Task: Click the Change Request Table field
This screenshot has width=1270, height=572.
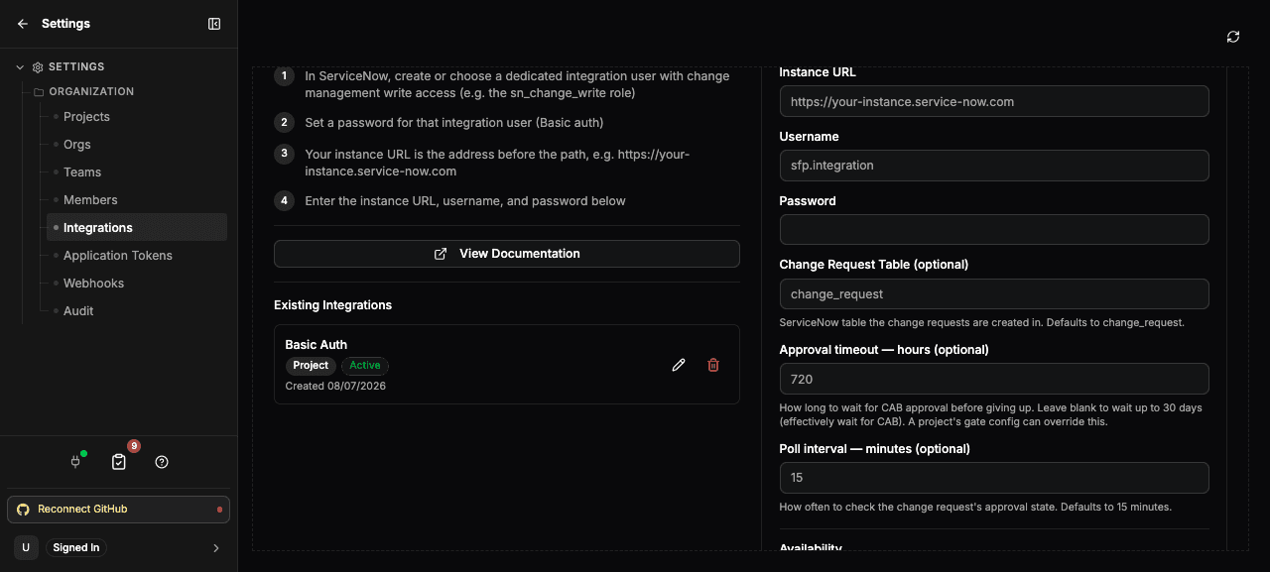Action: (x=994, y=294)
